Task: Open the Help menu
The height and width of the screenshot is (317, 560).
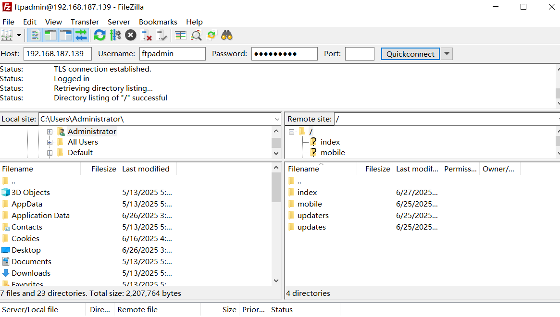Action: [194, 22]
